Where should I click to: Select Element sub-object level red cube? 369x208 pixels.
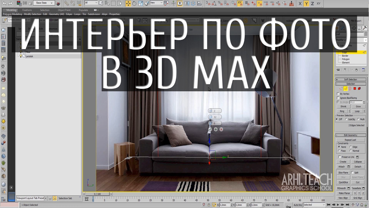point(359,89)
